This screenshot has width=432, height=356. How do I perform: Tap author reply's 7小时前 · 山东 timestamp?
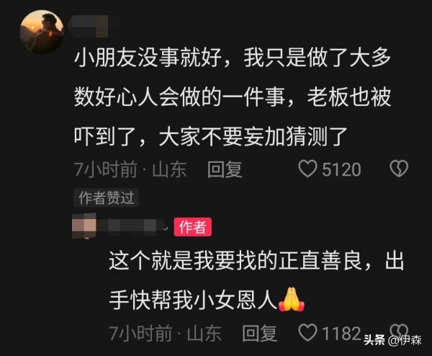click(165, 333)
